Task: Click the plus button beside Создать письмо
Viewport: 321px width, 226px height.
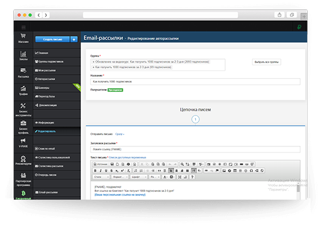Action: [74, 39]
